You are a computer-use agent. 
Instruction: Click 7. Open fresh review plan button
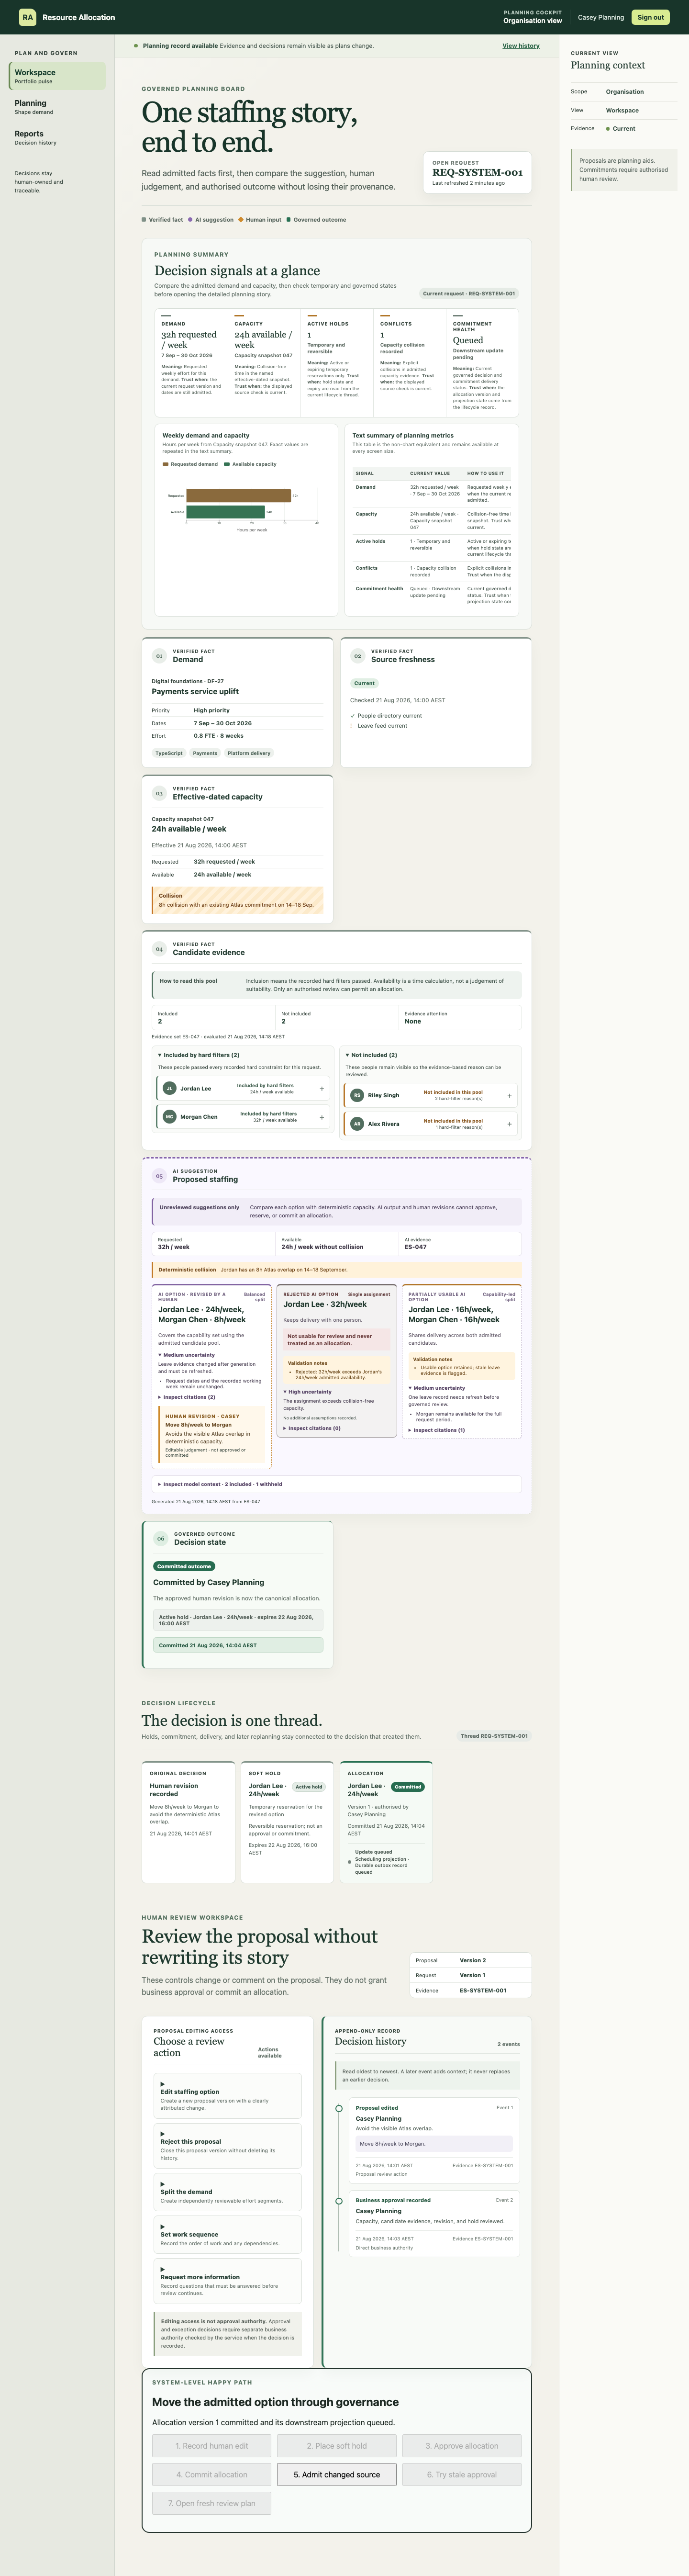coord(212,2503)
